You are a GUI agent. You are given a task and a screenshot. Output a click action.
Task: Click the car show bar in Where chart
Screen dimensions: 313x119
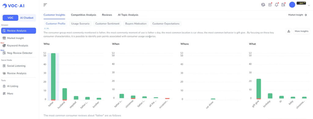[213, 99]
